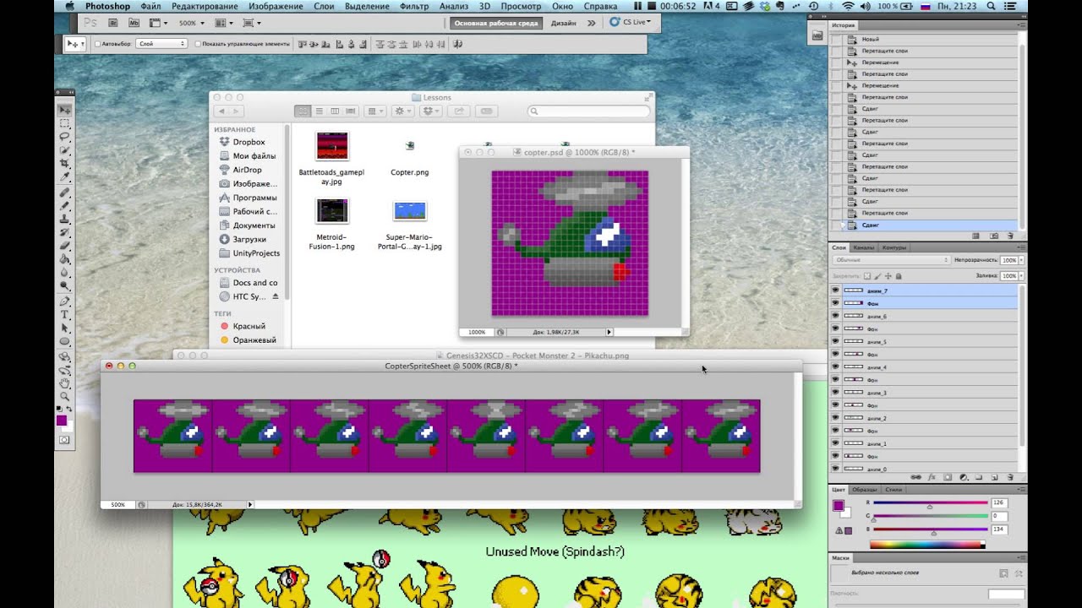The image size is (1082, 608).
Task: Hide the аним_5 layer
Action: (x=835, y=341)
